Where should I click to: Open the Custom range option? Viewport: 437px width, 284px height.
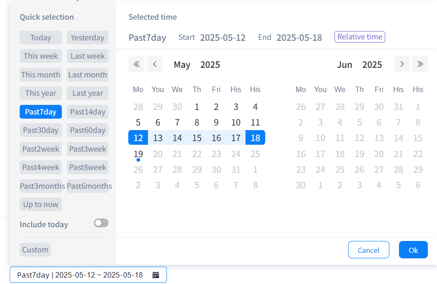point(35,250)
